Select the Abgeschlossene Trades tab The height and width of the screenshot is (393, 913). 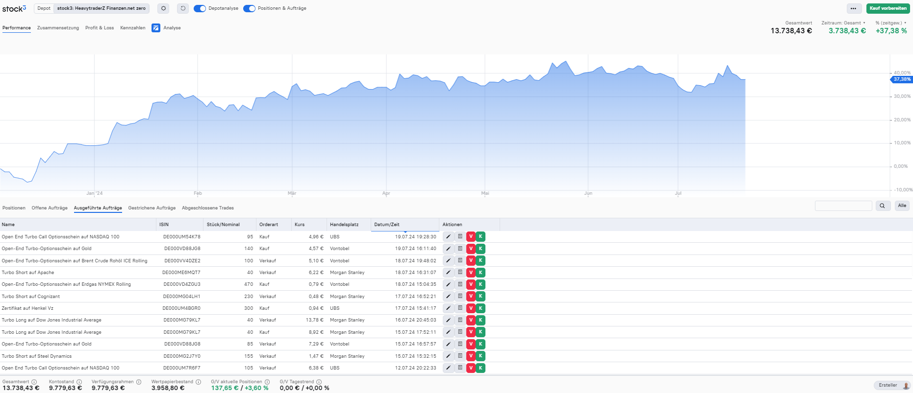(x=208, y=208)
